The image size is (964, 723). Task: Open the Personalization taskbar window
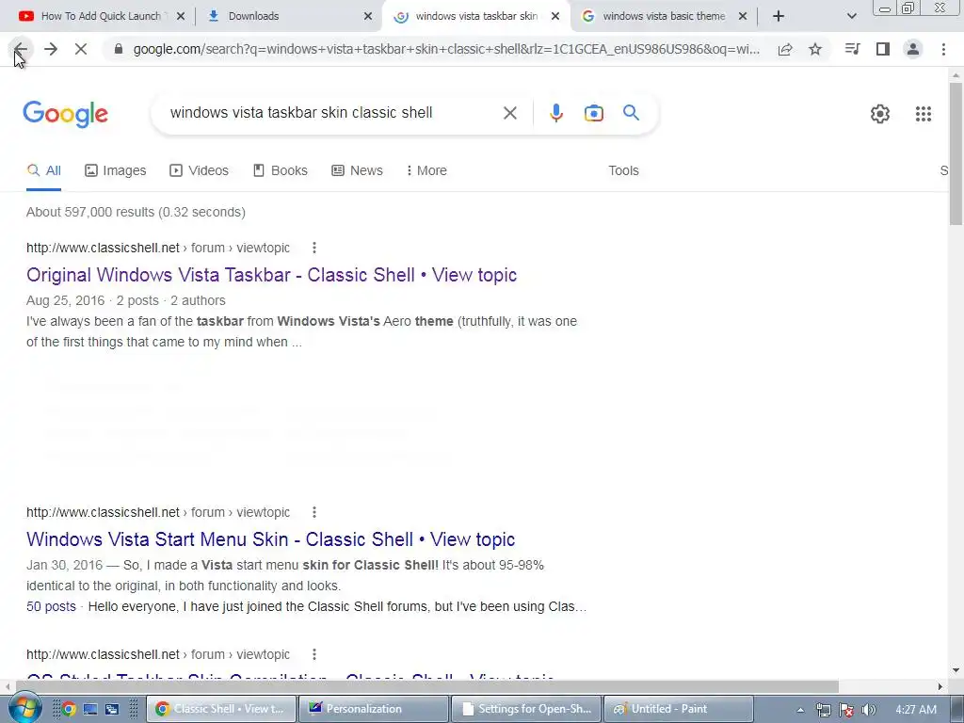click(x=374, y=709)
